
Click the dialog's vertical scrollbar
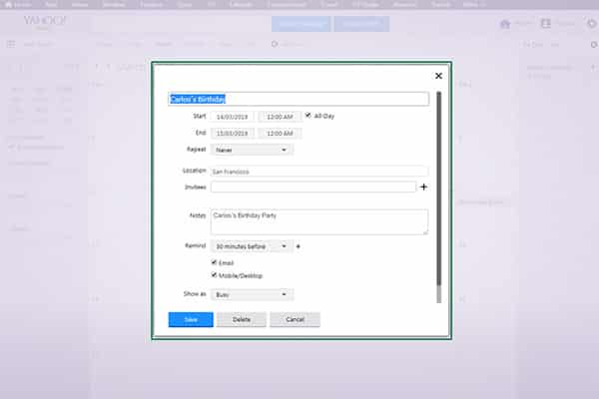[439, 198]
